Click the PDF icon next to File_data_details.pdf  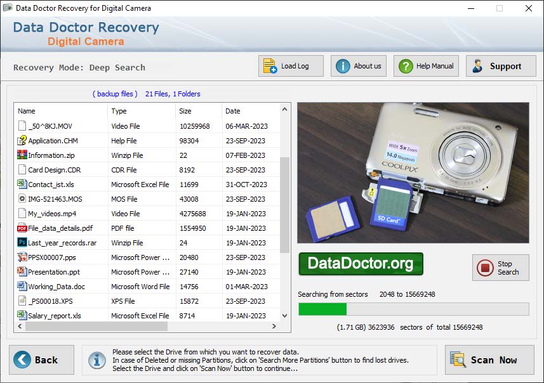tap(23, 228)
